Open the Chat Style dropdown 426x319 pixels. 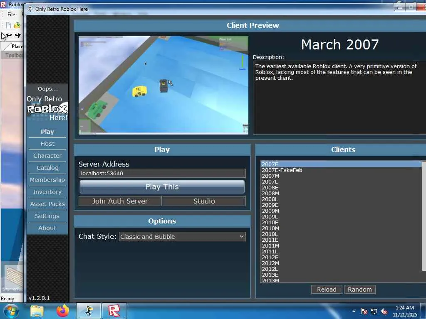click(182, 236)
